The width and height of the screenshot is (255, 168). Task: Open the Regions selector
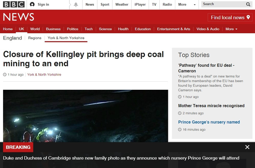35,38
